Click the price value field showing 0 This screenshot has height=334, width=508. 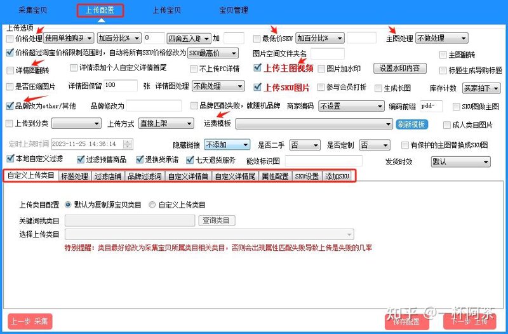(154, 38)
